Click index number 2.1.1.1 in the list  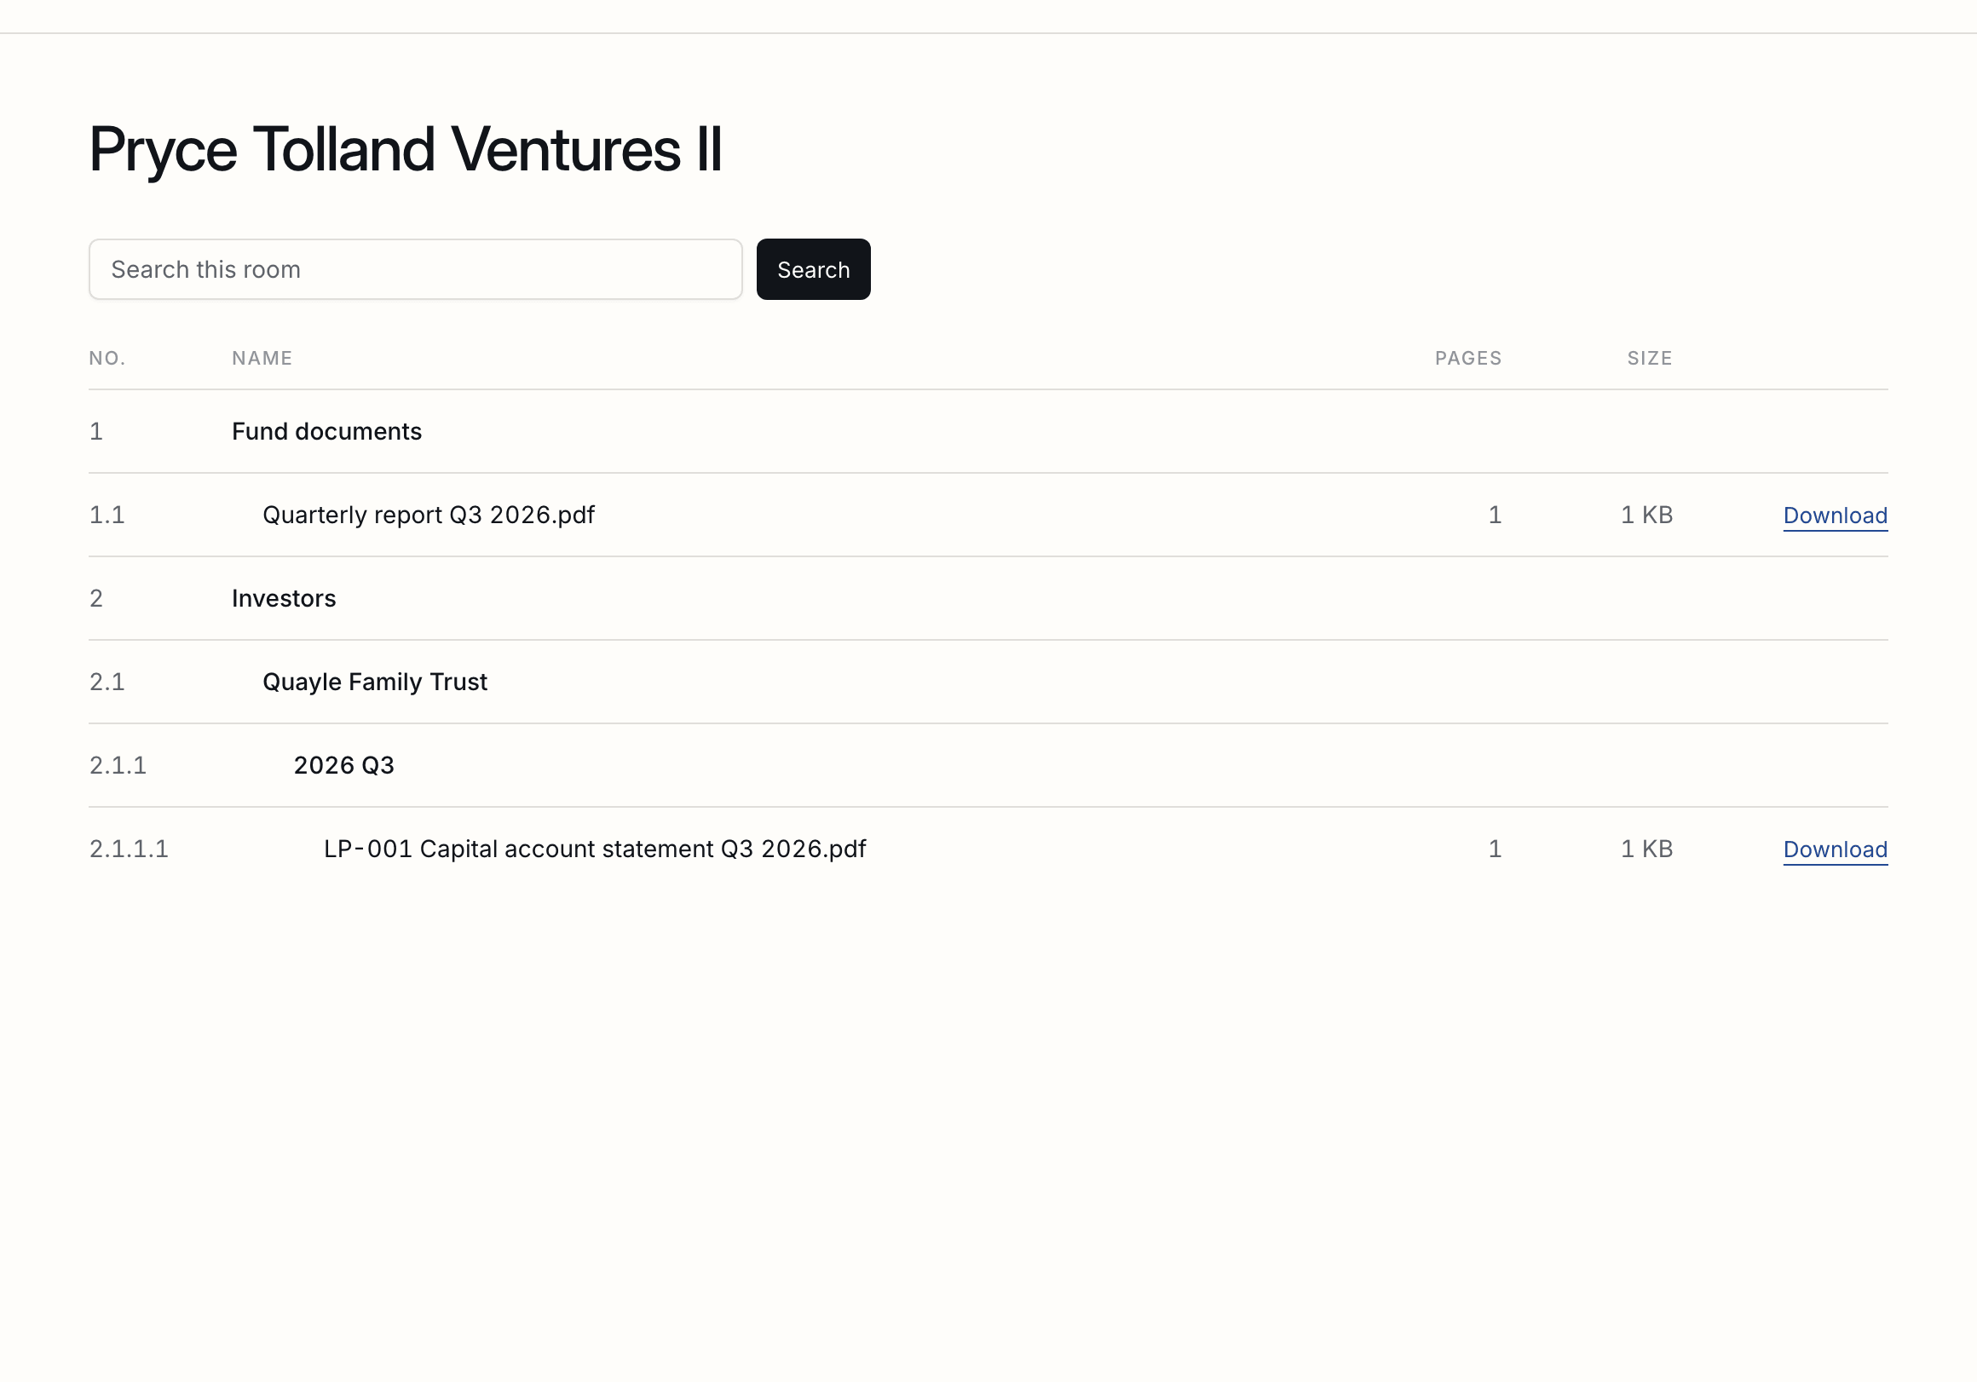129,849
